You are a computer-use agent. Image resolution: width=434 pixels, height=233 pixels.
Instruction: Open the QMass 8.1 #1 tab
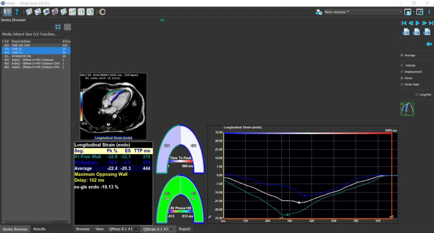click(121, 229)
